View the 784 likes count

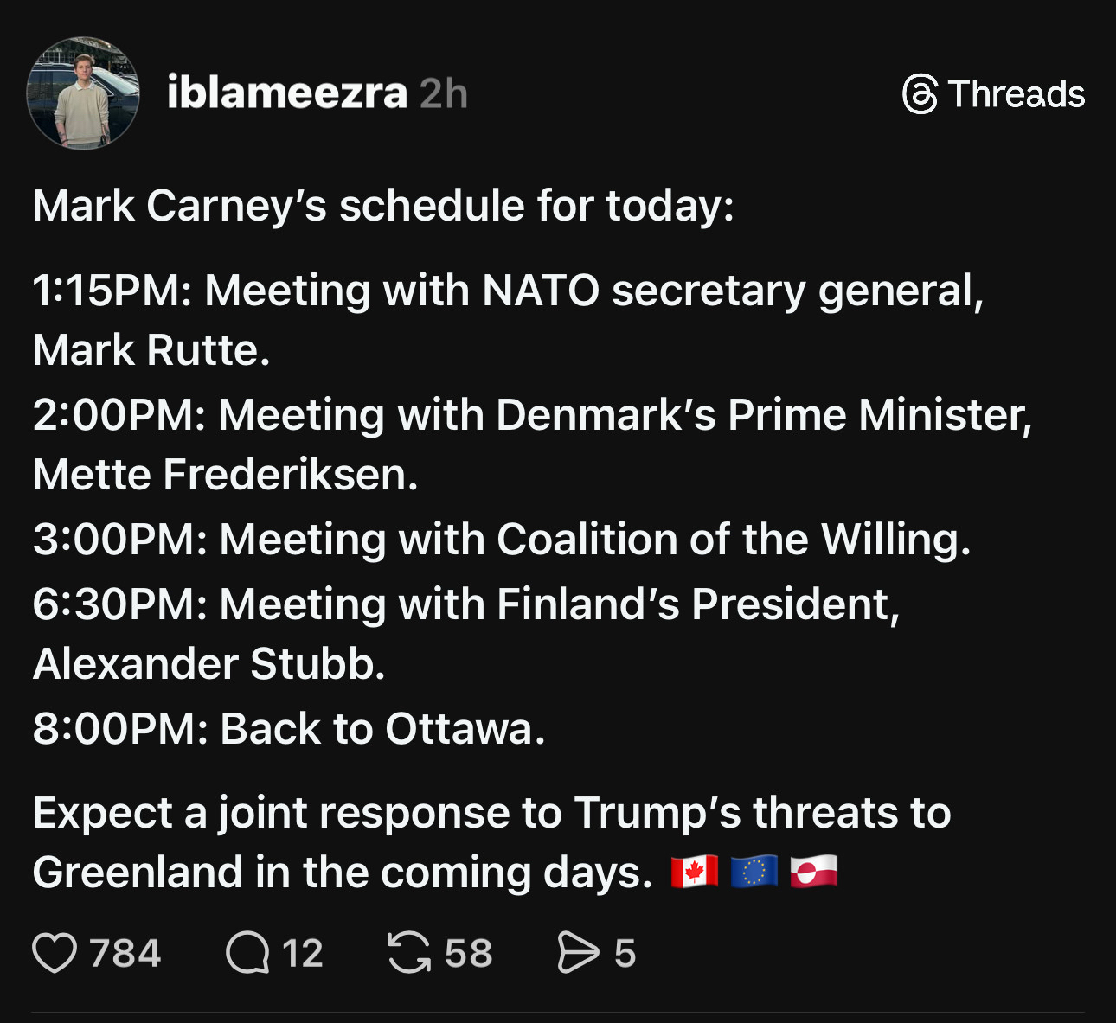click(125, 953)
